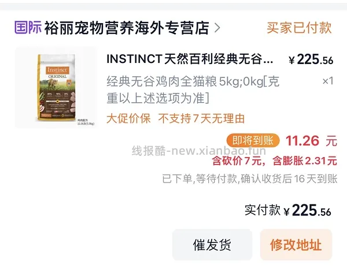
Task: Open INSTINCT天然百利经典无谷 product title
Action: click(190, 59)
